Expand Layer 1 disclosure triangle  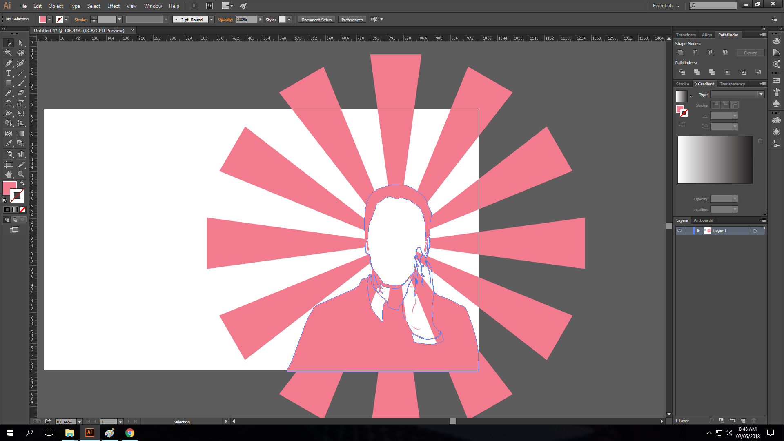(699, 231)
